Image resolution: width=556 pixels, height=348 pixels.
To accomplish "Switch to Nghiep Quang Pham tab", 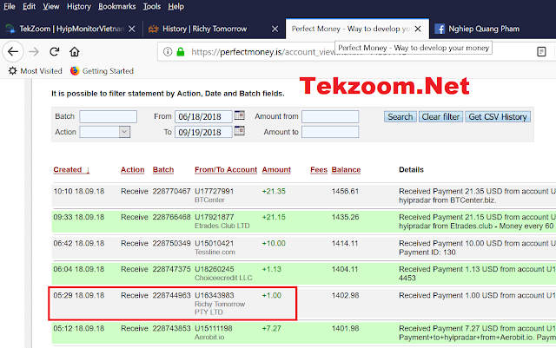I will [x=484, y=29].
